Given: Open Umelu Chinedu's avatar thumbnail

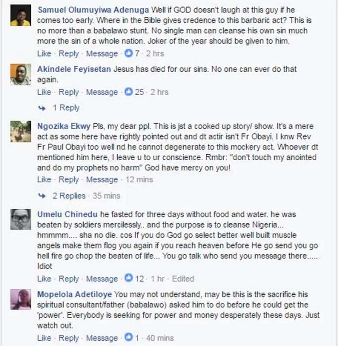Looking at the screenshot, I should pyautogui.click(x=21, y=219).
